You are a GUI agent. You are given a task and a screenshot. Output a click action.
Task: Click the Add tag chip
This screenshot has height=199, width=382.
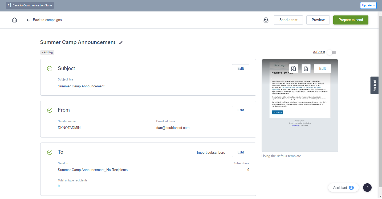tap(47, 52)
